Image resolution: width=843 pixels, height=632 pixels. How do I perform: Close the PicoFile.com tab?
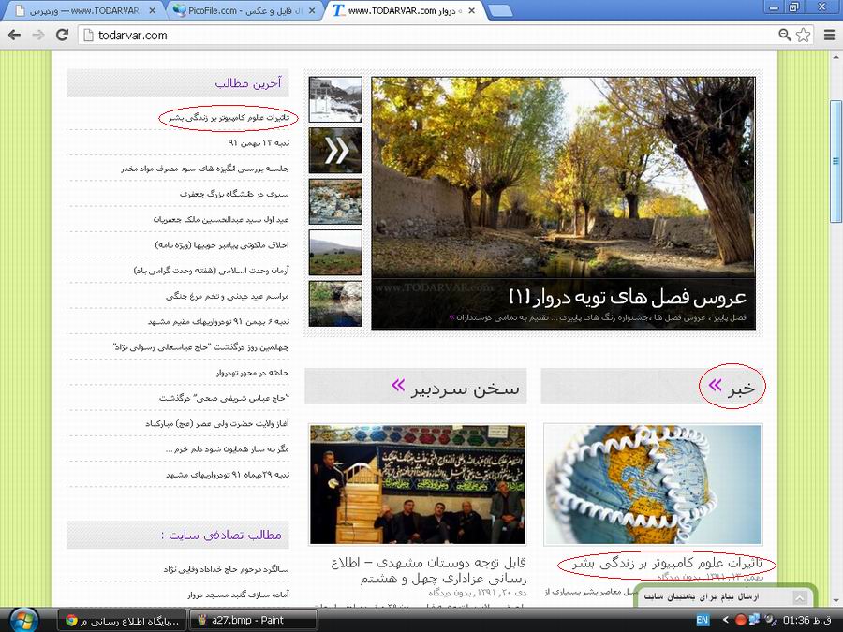tap(312, 10)
